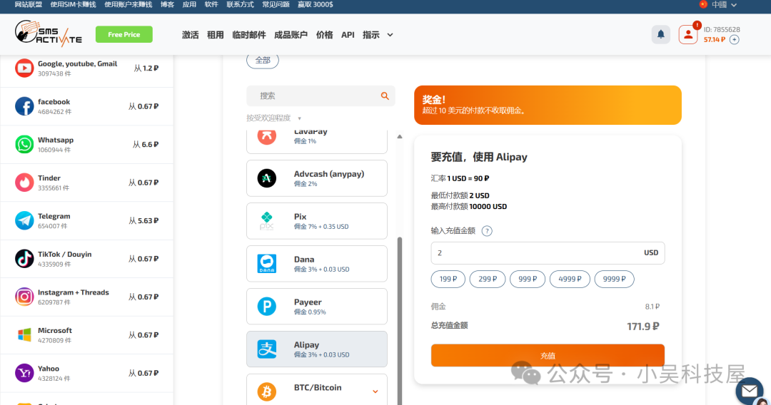Click the LavaPay payment icon

[267, 136]
